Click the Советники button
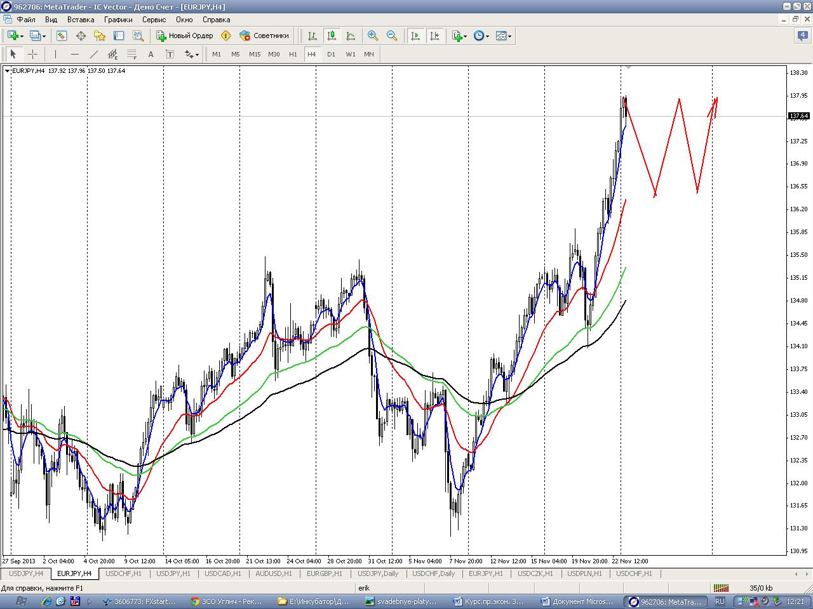 coord(264,36)
